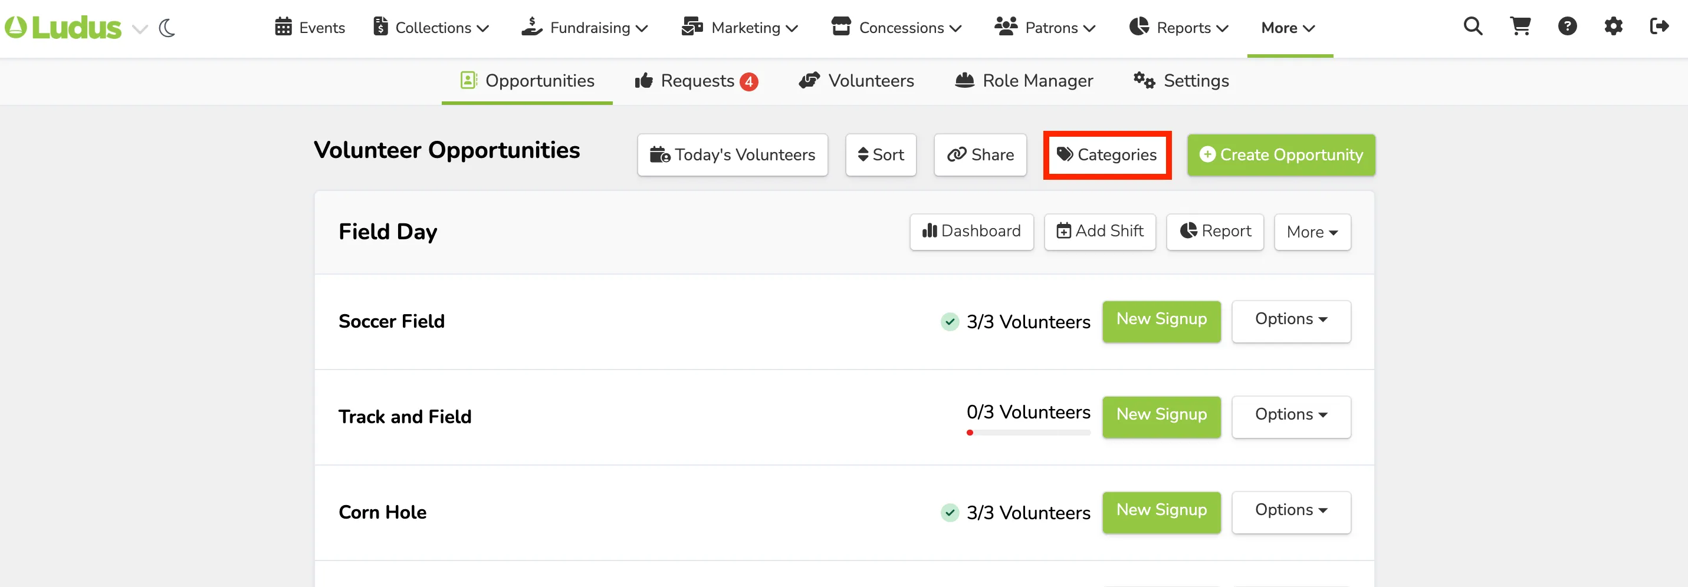
Task: Switch to the Role Manager tab
Action: click(1024, 81)
